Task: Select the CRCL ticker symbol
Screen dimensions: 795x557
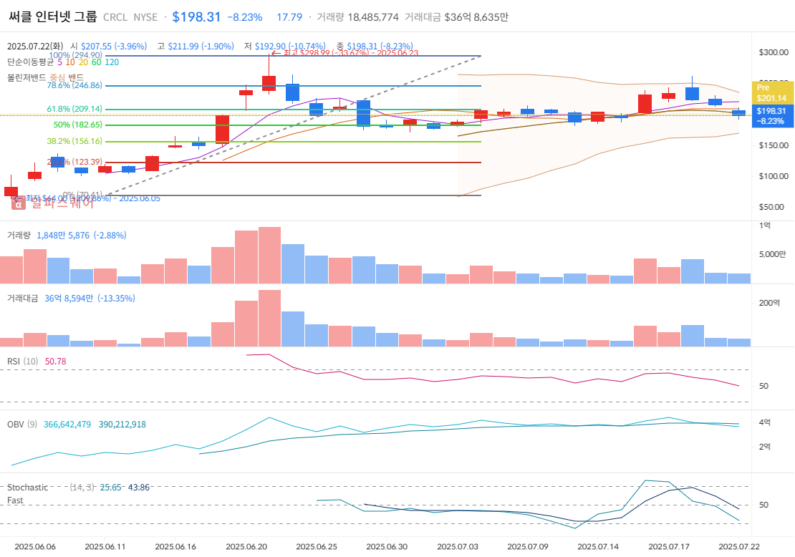Action: (x=115, y=17)
